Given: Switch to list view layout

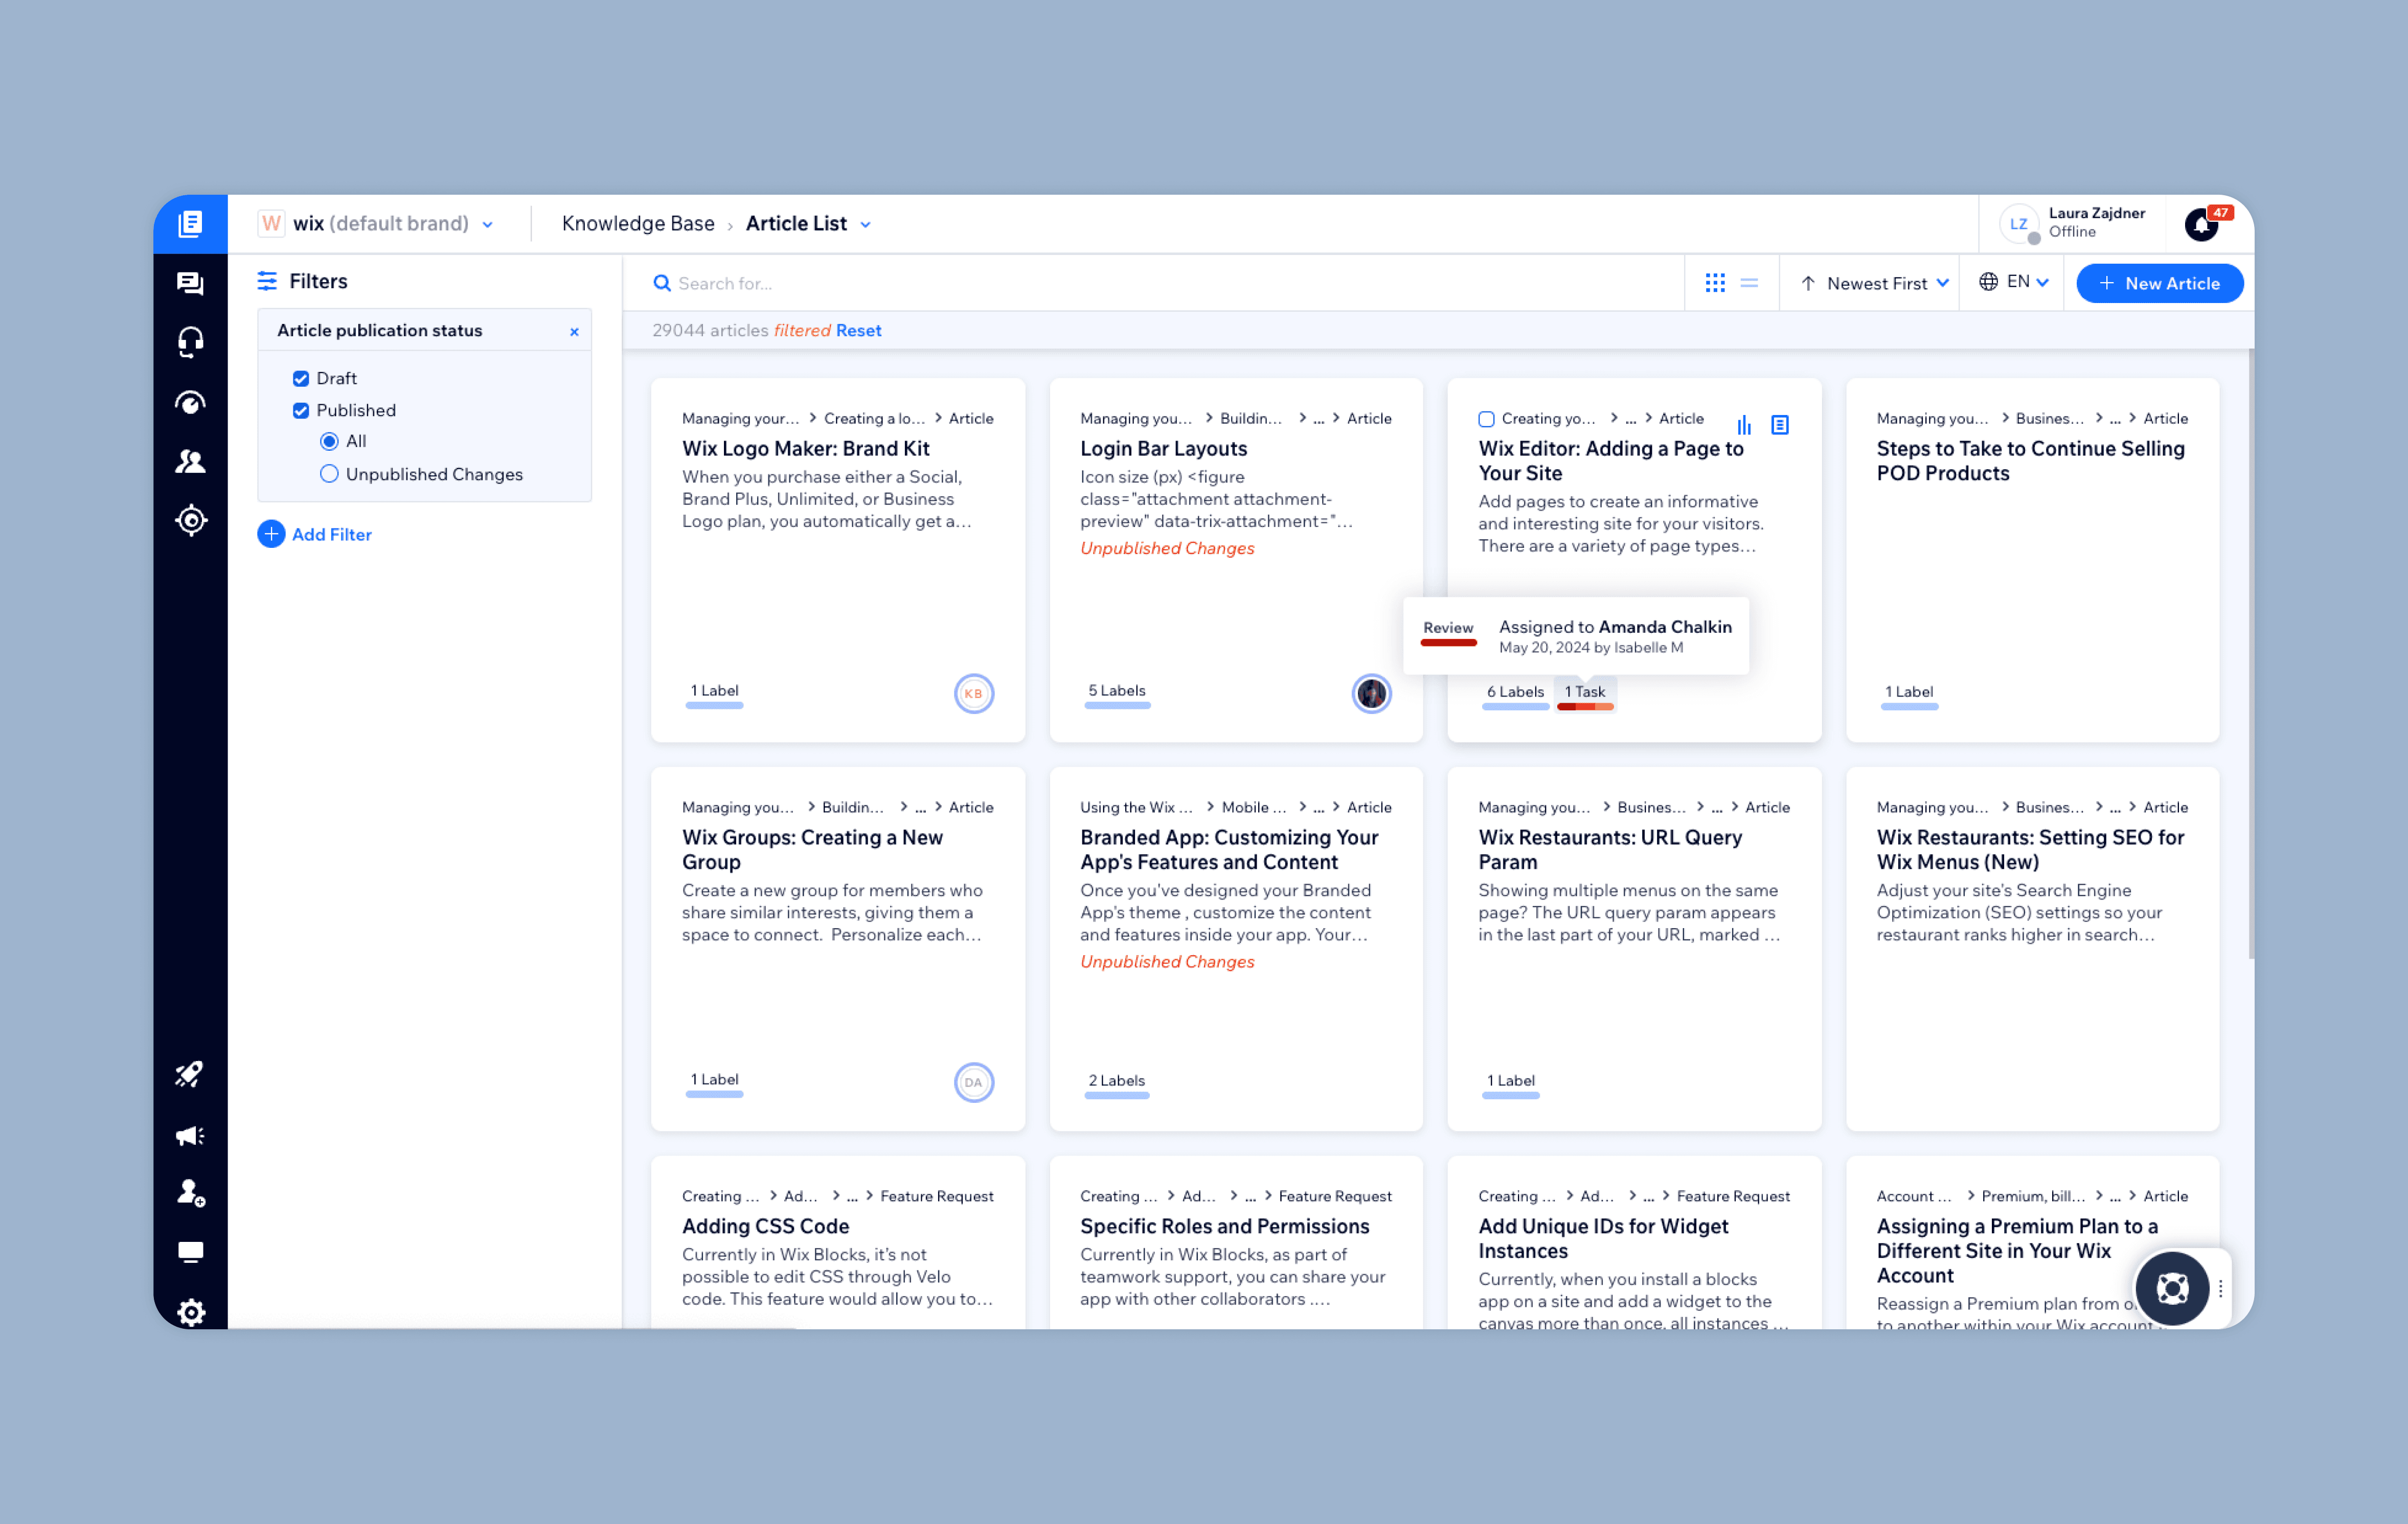Looking at the screenshot, I should tap(1749, 284).
